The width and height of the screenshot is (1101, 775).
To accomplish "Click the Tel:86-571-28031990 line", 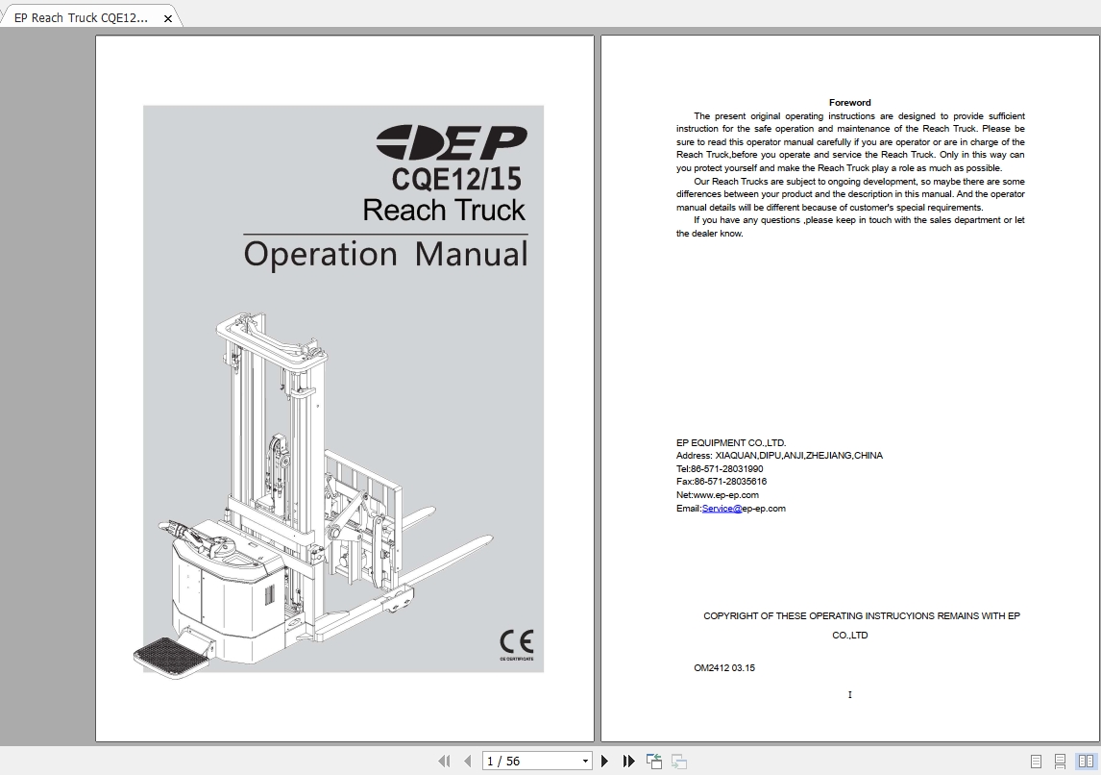I will click(720, 468).
